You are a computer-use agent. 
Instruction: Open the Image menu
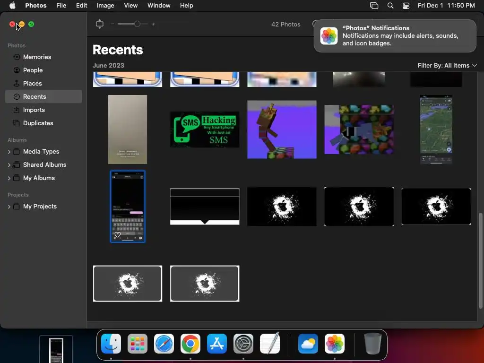point(105,6)
